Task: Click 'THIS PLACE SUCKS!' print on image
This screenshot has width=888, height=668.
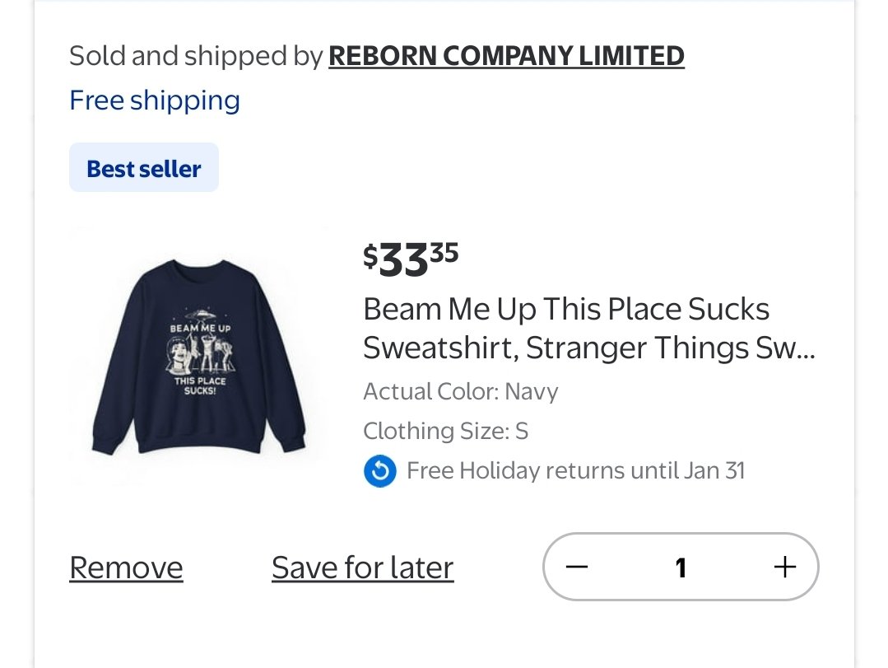Action: pyautogui.click(x=200, y=385)
